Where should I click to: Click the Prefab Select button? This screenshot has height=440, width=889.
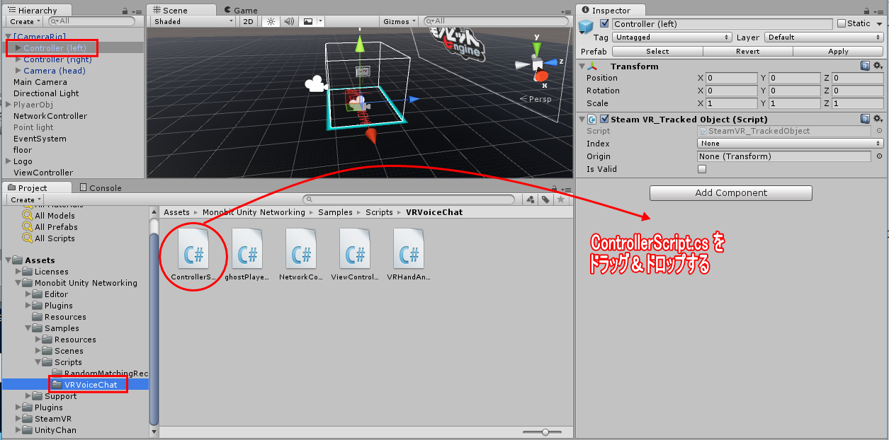click(657, 51)
